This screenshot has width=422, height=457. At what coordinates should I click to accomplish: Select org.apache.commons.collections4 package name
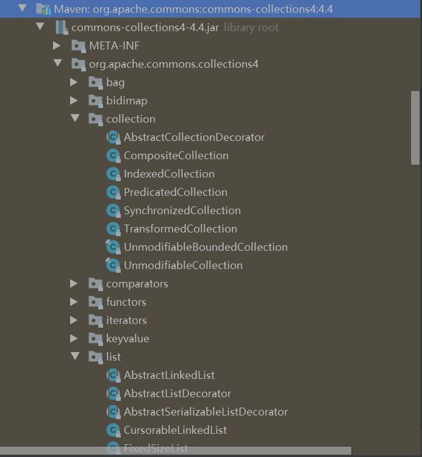[174, 65]
